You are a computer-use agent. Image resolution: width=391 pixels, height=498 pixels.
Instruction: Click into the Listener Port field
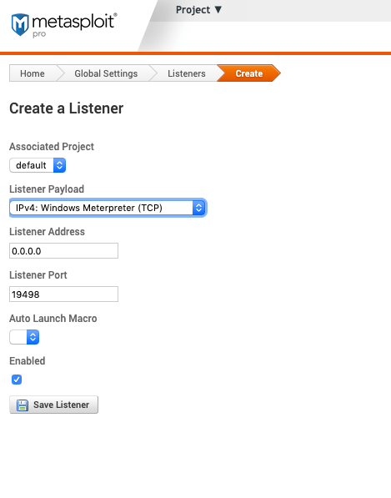(x=64, y=294)
